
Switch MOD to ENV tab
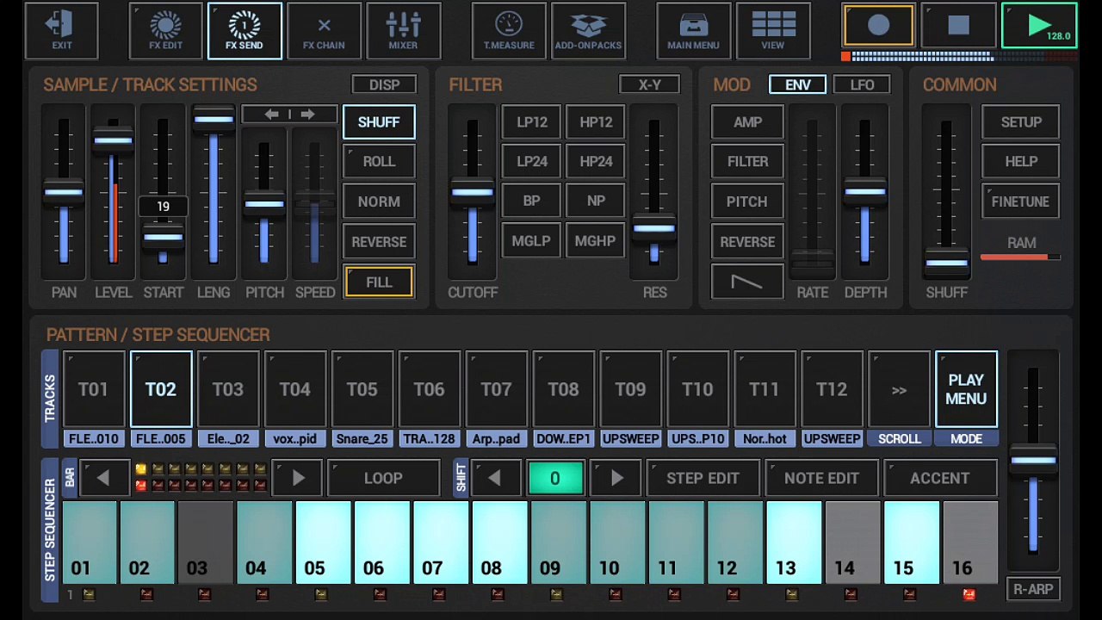pos(798,84)
